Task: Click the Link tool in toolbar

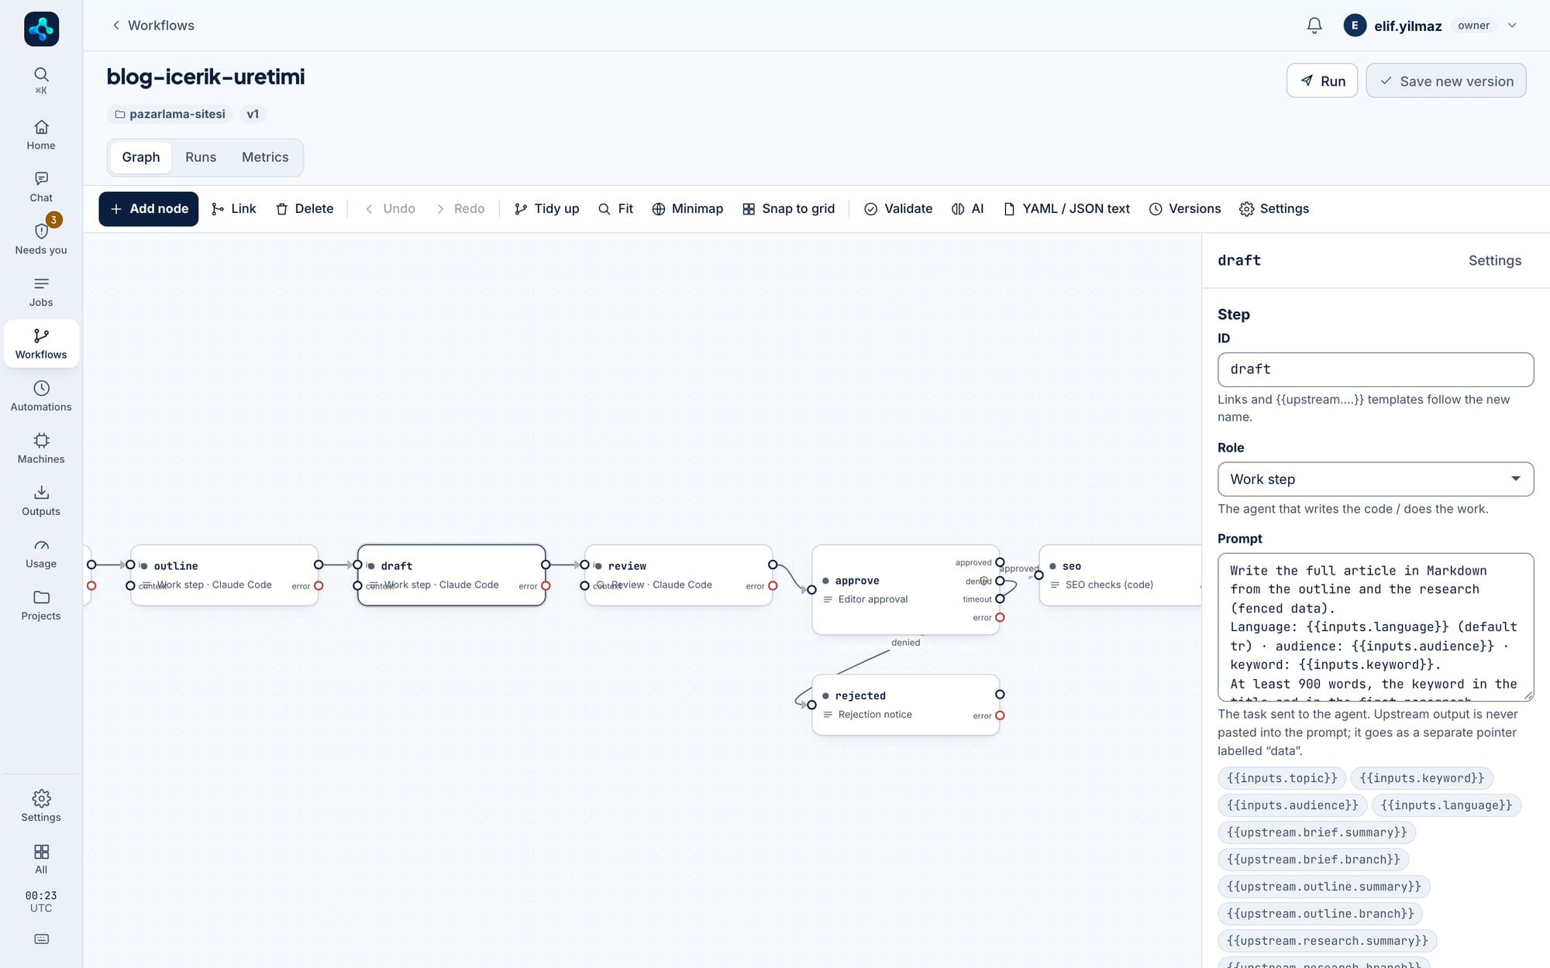Action: tap(233, 209)
